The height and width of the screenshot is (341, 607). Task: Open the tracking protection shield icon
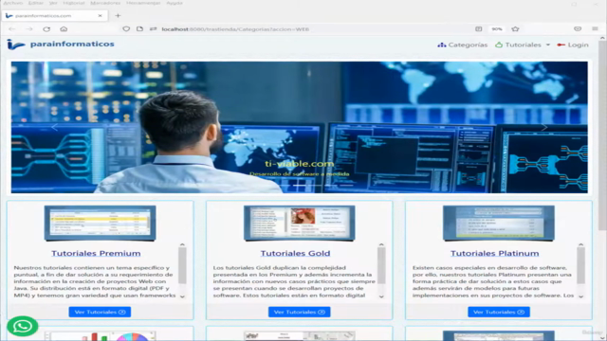126,29
